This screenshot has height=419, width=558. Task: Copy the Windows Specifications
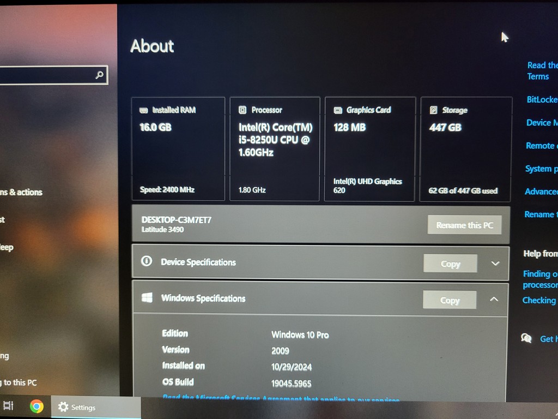450,300
